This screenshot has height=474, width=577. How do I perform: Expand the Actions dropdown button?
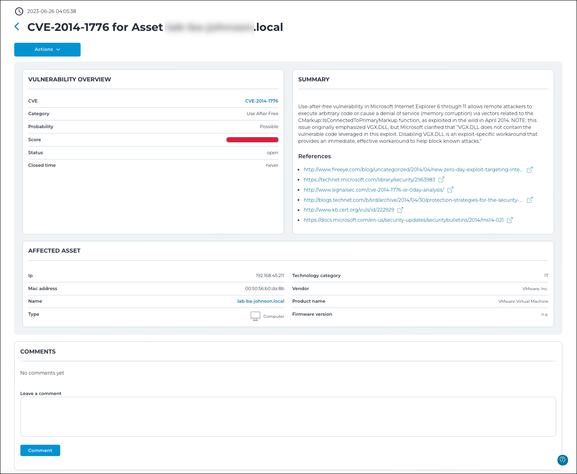47,50
